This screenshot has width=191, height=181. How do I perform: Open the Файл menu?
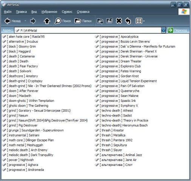(x=8, y=12)
